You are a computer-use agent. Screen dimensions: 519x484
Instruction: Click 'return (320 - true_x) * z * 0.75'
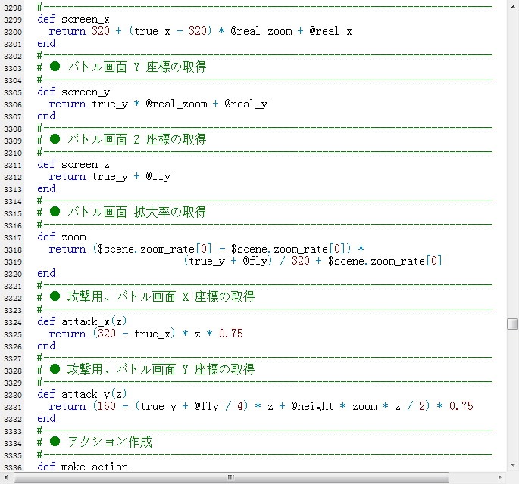[x=146, y=334]
